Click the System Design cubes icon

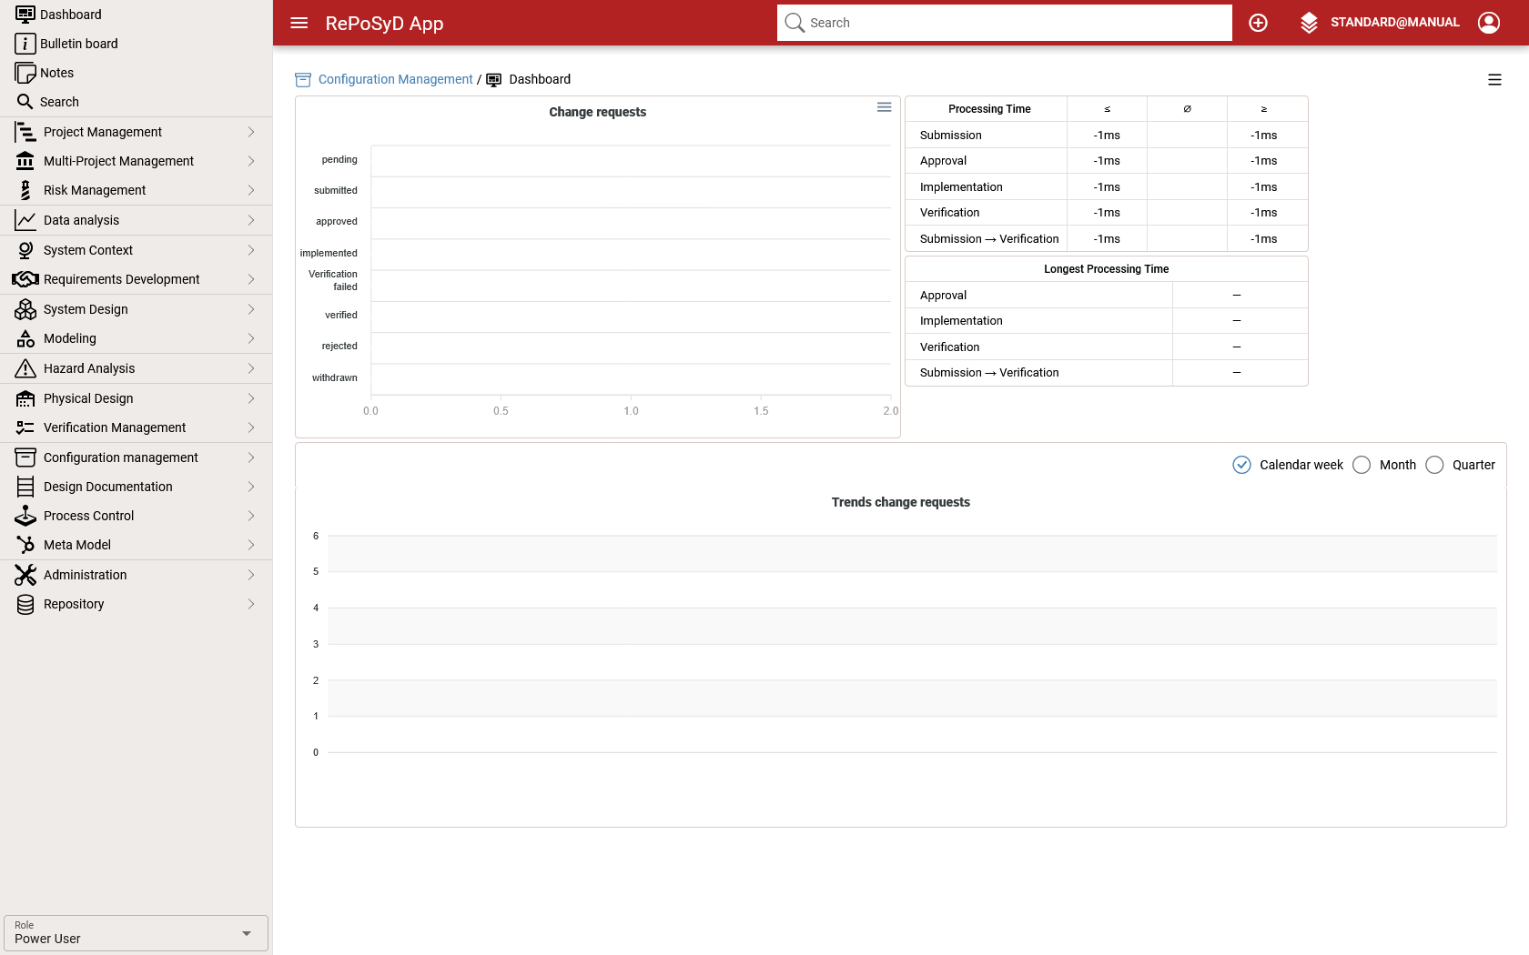(x=25, y=309)
